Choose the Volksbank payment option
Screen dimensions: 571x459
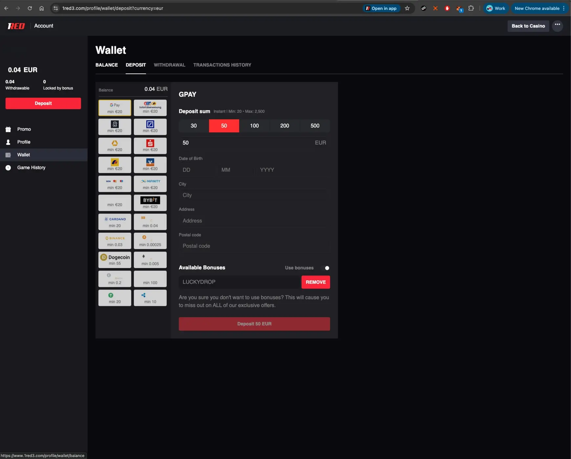coord(150,165)
